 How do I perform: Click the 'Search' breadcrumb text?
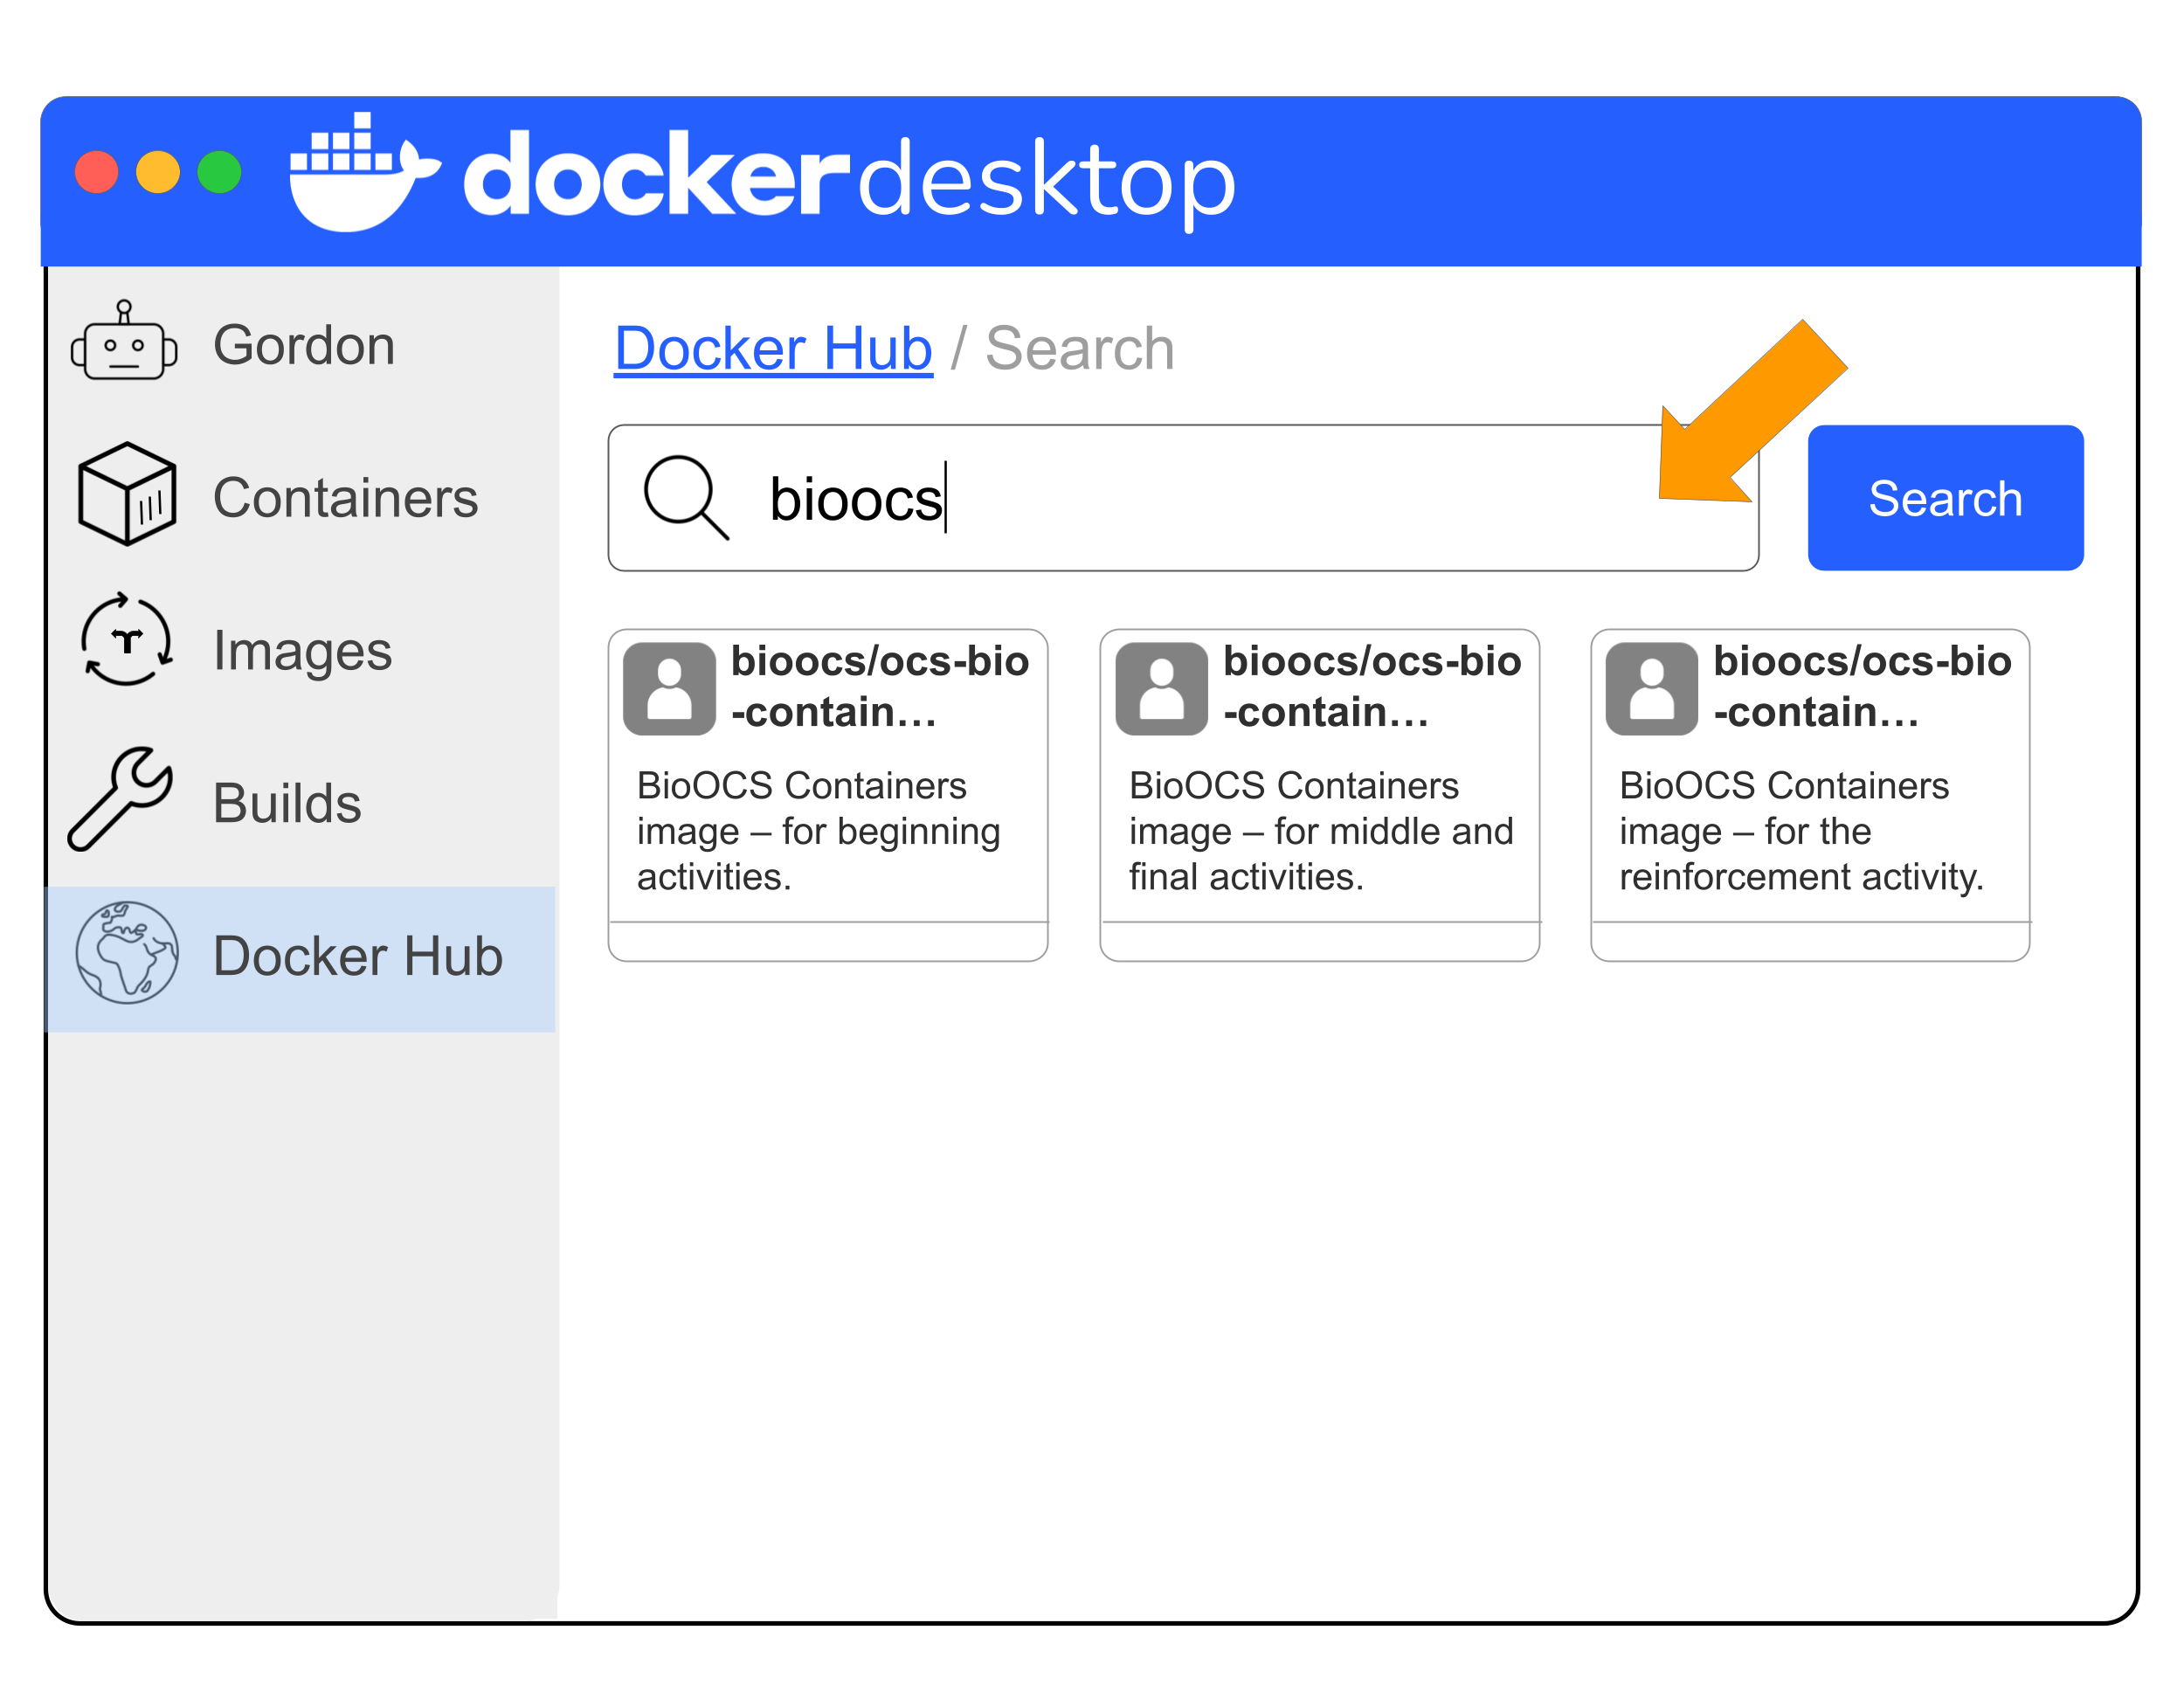(x=1079, y=348)
